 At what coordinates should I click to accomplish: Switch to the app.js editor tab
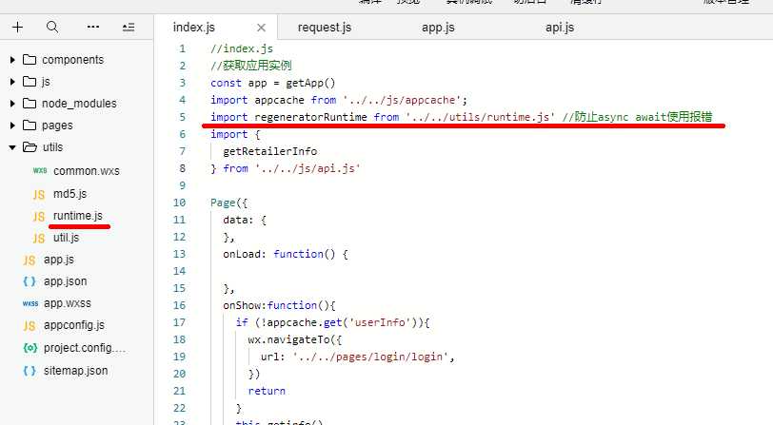(438, 28)
